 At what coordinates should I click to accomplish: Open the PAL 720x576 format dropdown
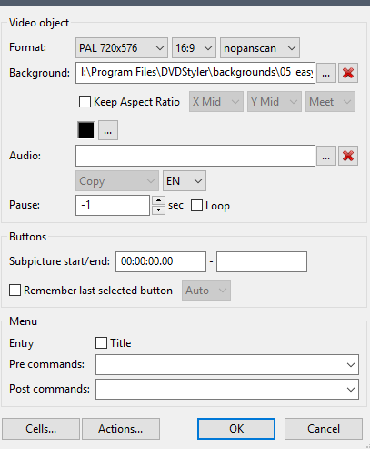pyautogui.click(x=122, y=48)
